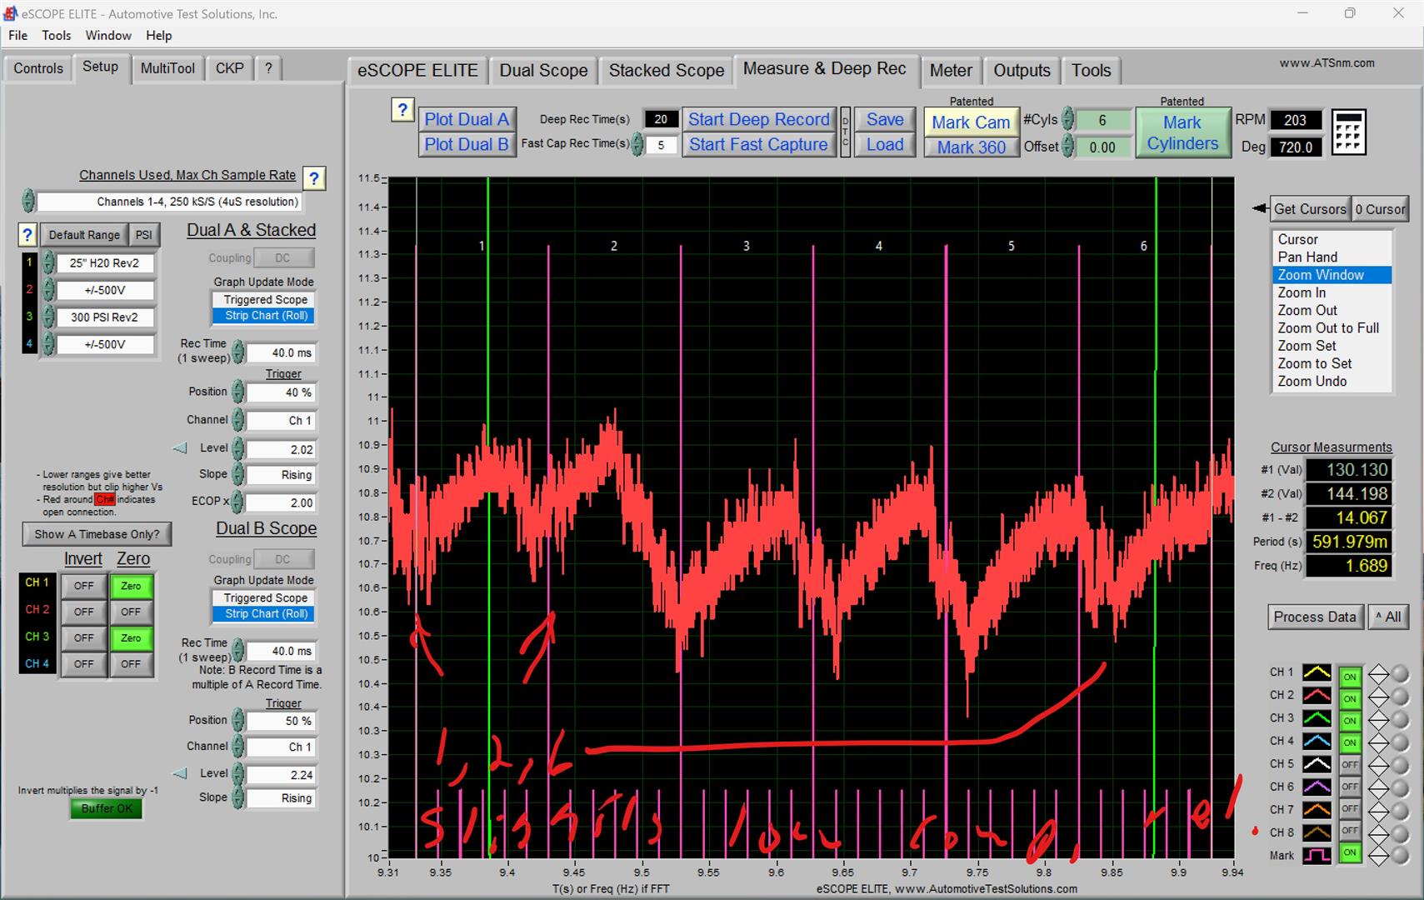Select Zoom In from the cursor mode list
1424x900 pixels.
click(1301, 292)
